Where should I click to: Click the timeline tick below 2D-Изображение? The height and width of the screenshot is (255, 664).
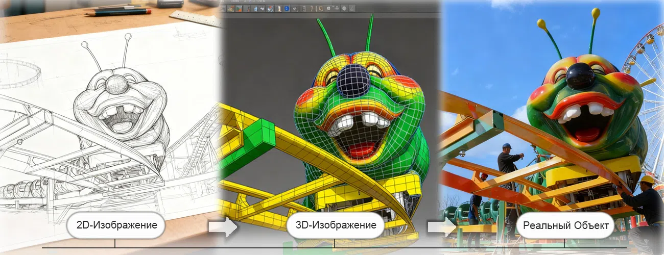[x=115, y=244]
